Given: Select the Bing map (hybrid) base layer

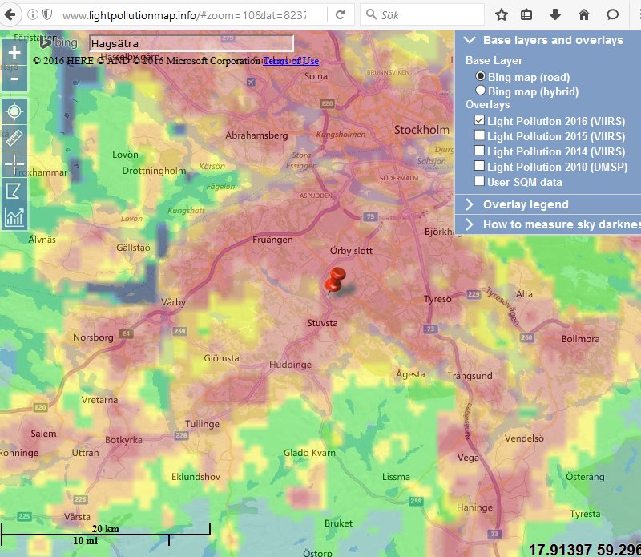Looking at the screenshot, I should click(x=481, y=91).
